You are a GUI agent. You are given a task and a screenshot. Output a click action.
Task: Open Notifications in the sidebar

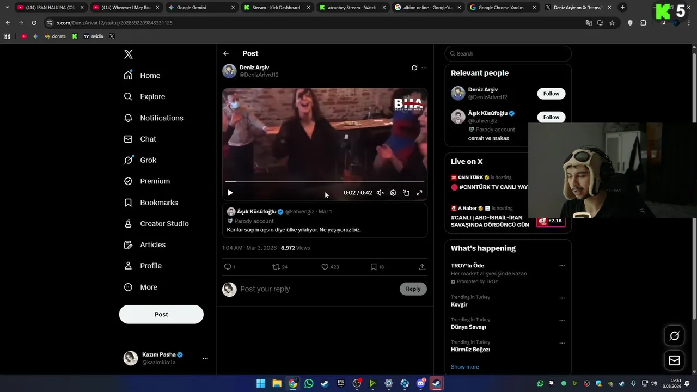tap(154, 118)
